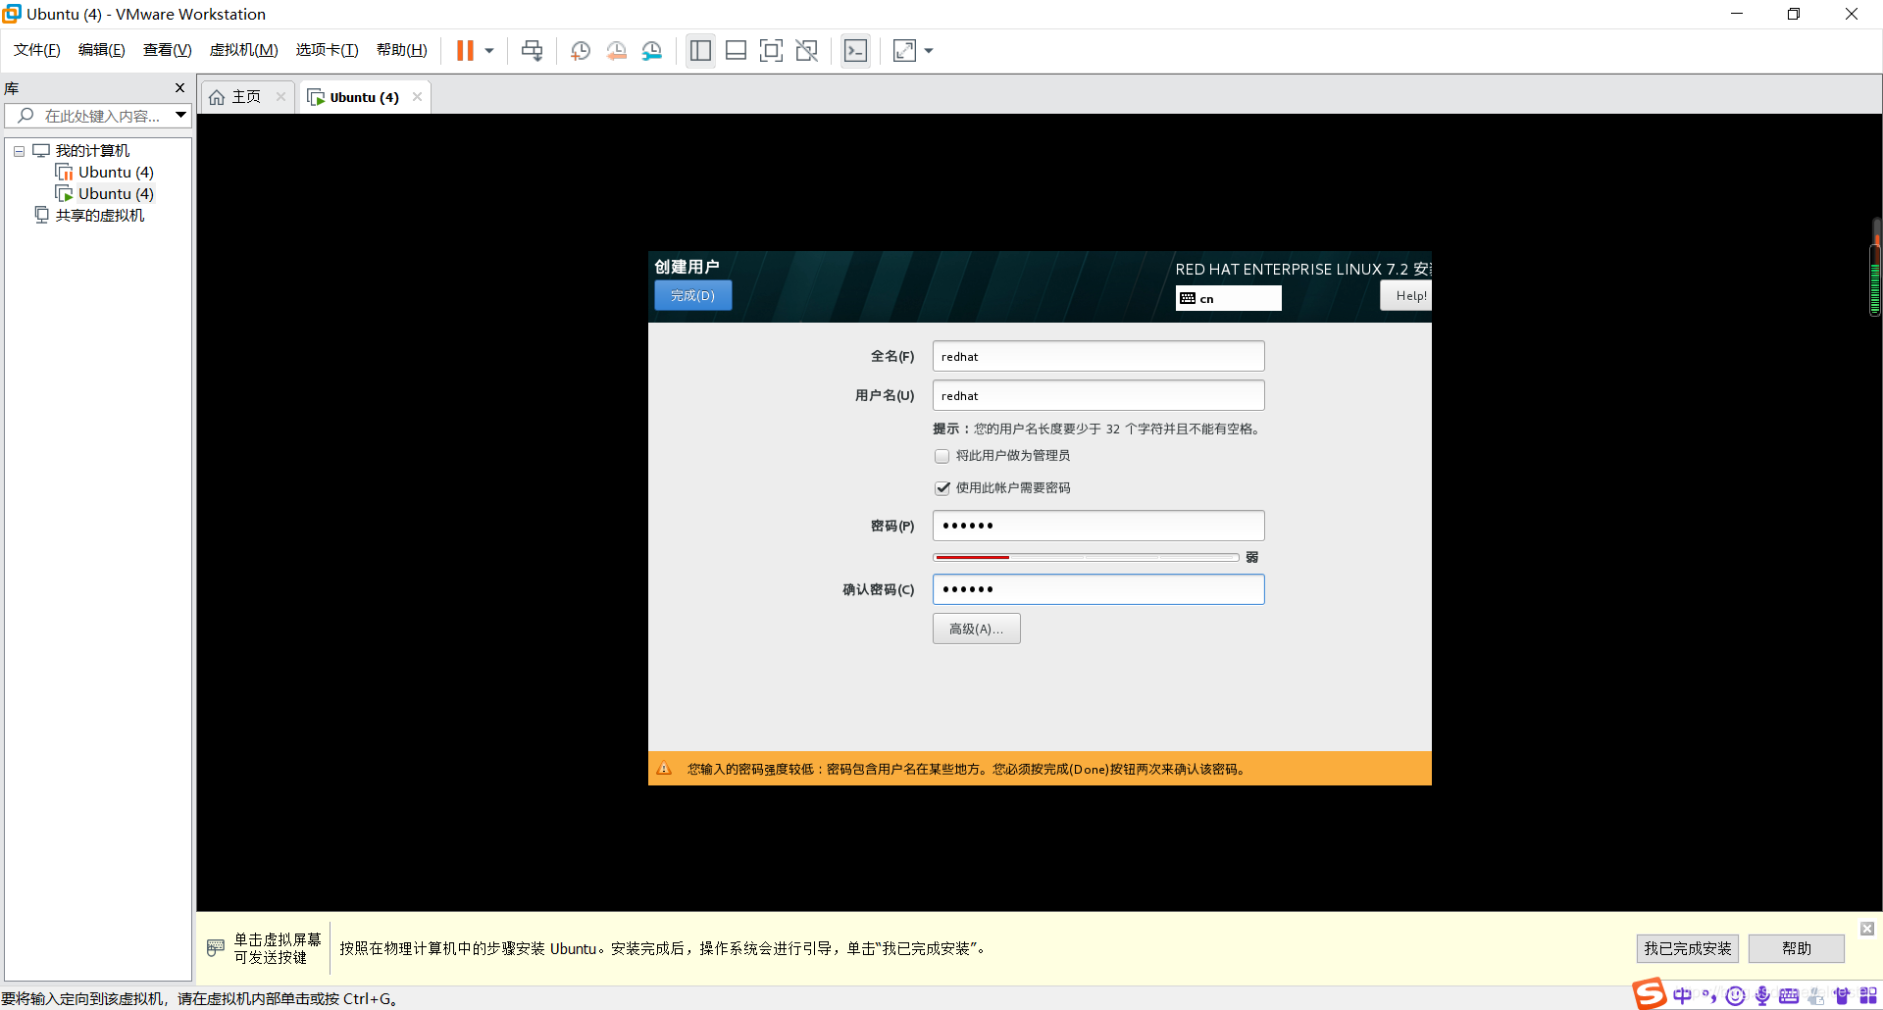Close the Ubuntu (4) tab

tap(418, 96)
